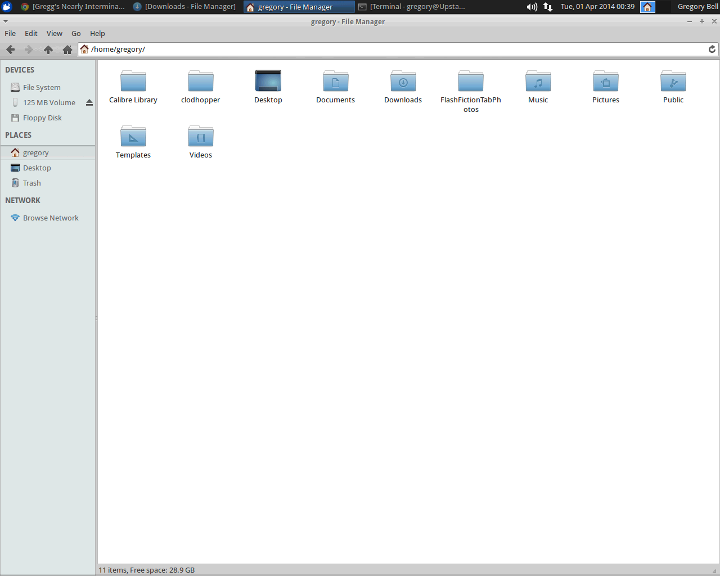Open the Videos folder

[x=201, y=142]
